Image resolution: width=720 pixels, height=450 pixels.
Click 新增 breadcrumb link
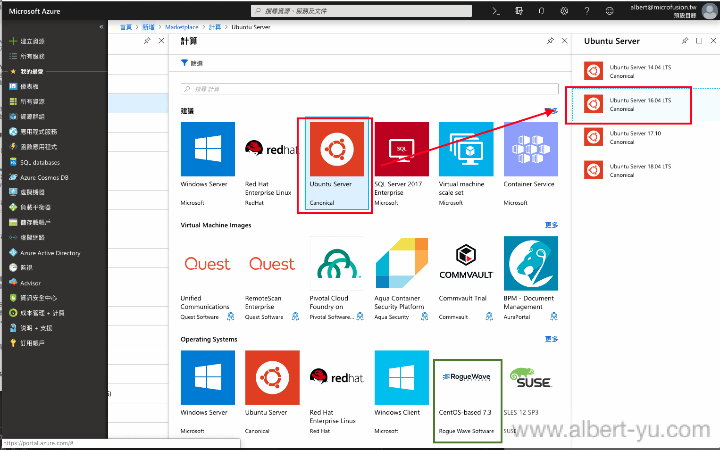click(x=149, y=27)
